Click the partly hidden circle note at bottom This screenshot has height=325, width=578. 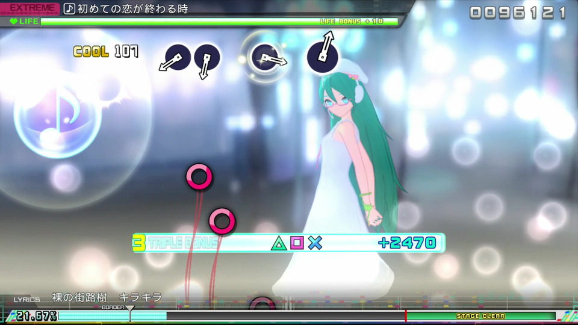262,303
